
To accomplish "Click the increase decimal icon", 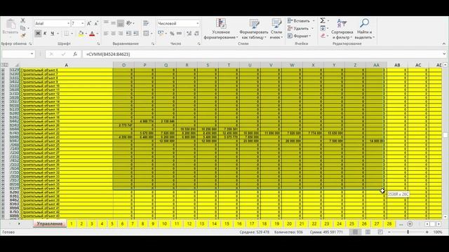I will click(189, 34).
